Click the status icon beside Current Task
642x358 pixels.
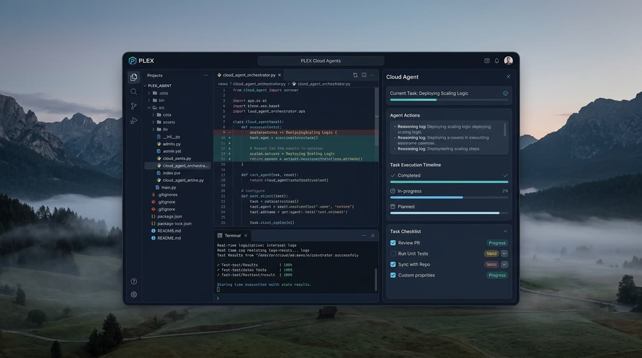coord(505,93)
